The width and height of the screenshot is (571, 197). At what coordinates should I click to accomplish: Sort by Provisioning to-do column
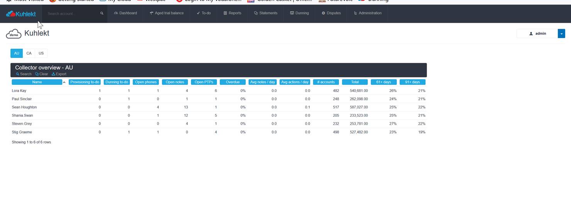85,82
